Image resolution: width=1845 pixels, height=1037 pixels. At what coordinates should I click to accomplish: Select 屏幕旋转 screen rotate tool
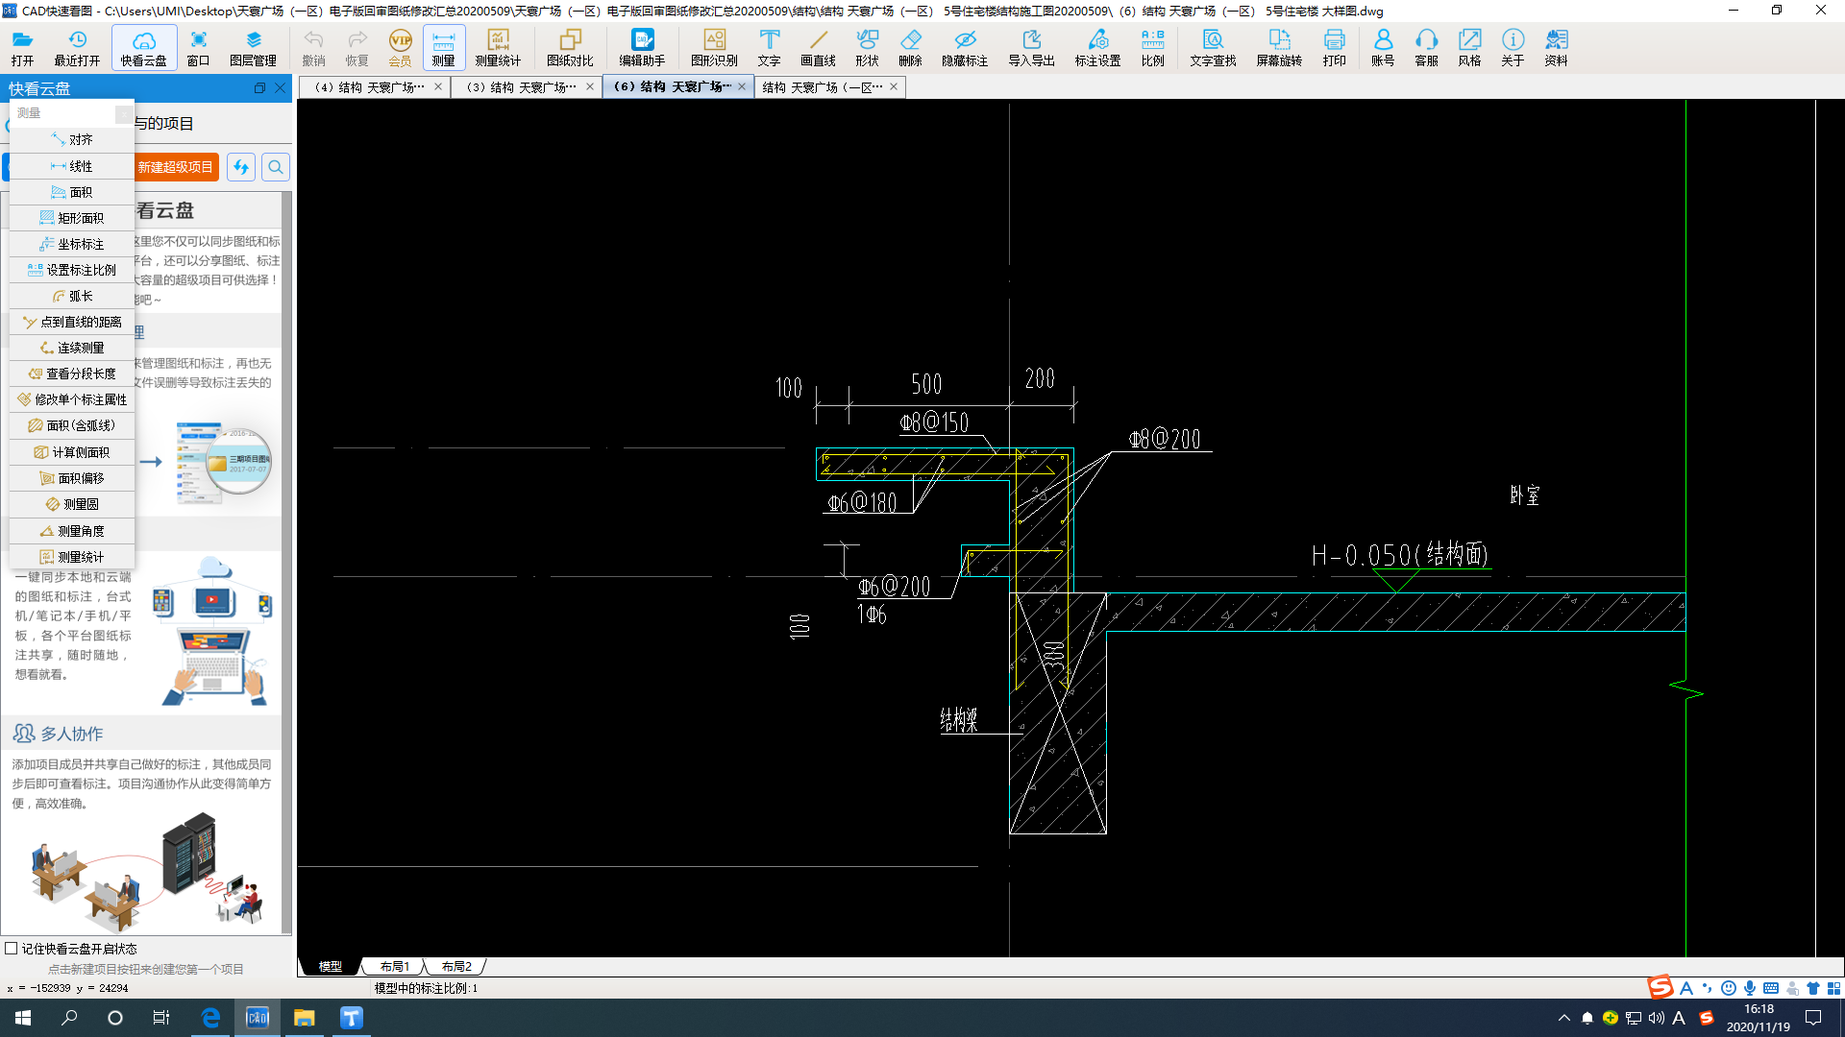[1279, 47]
